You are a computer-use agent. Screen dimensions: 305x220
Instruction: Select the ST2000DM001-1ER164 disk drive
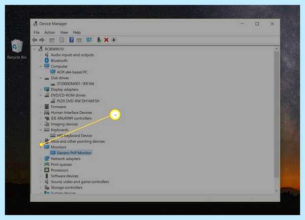[x=75, y=84]
